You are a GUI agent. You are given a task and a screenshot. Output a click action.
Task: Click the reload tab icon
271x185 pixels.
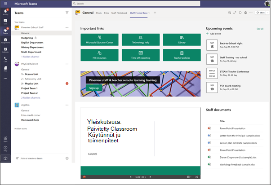[x=240, y=13]
